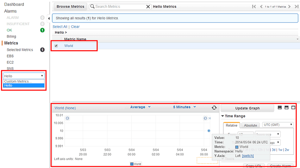The width and height of the screenshot is (300, 168).
Task: Collapse the Time Range section
Action: [222, 116]
